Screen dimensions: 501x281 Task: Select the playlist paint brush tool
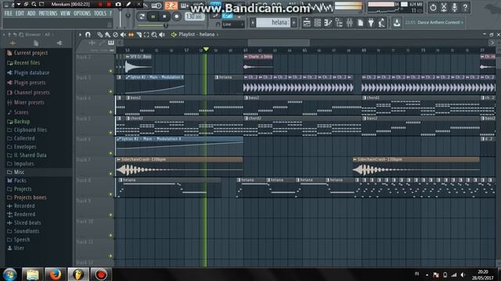coord(108,34)
